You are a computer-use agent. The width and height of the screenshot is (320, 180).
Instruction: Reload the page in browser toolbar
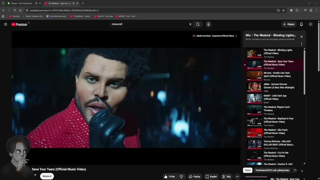tap(14, 10)
